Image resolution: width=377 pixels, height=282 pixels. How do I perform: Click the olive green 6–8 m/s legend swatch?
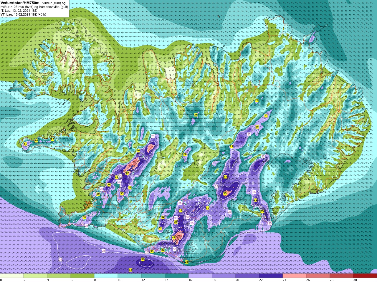(82, 276)
